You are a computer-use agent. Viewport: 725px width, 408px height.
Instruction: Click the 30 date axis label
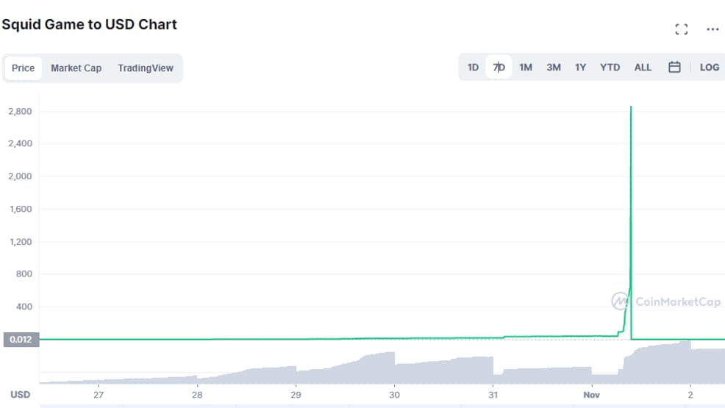pos(394,395)
